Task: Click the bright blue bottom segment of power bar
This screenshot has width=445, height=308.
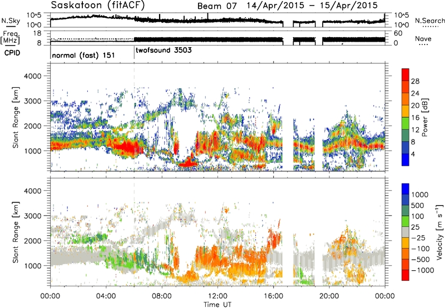Action: [406, 160]
